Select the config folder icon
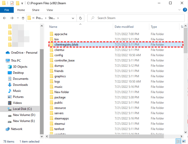 51,55
